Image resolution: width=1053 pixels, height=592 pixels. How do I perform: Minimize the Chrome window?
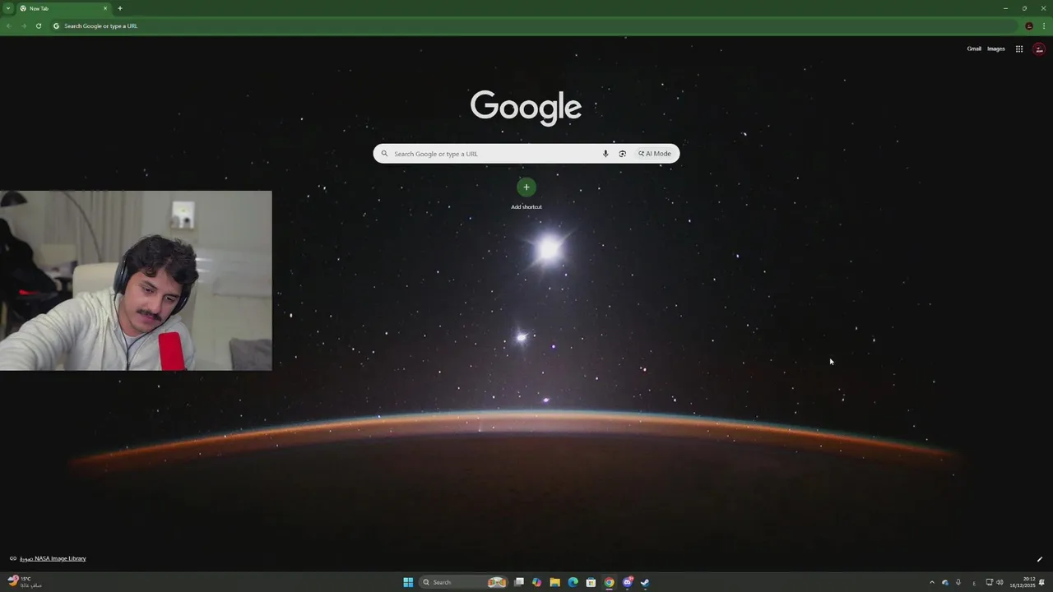1005,8
